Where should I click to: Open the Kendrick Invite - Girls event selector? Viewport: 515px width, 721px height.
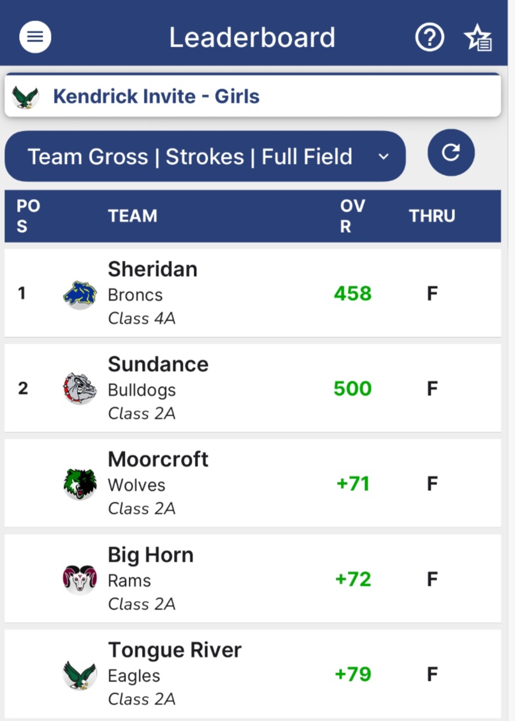(252, 96)
